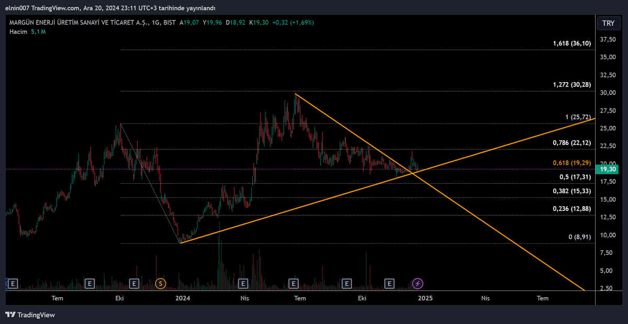
Task: Click the 2025 label on time axis
Action: tap(425, 298)
